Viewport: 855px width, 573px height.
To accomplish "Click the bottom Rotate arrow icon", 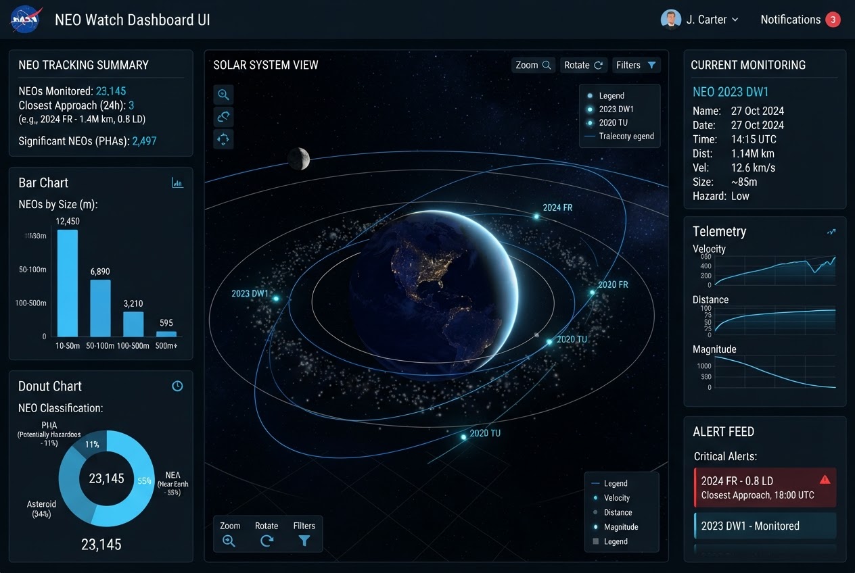I will pos(267,541).
